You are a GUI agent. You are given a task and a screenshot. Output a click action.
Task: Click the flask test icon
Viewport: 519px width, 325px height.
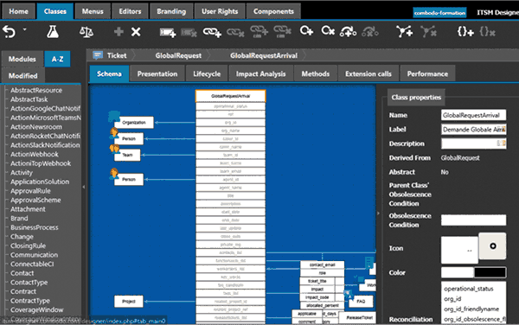click(x=53, y=32)
